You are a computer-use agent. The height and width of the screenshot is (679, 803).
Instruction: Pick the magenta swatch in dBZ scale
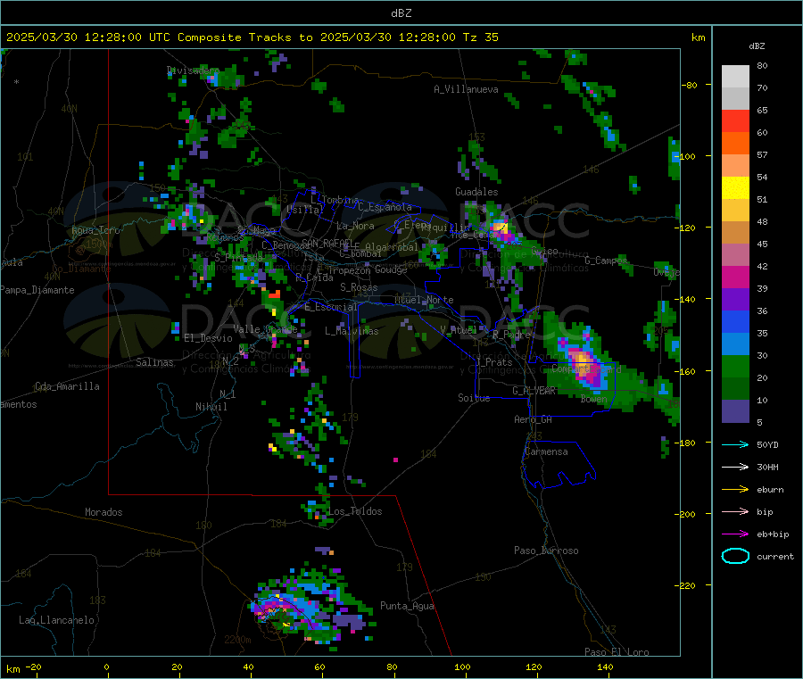point(735,277)
